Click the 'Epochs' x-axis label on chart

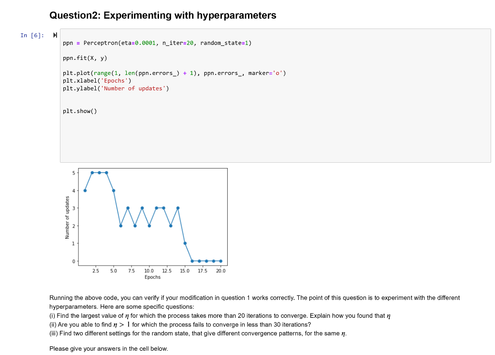click(x=152, y=277)
